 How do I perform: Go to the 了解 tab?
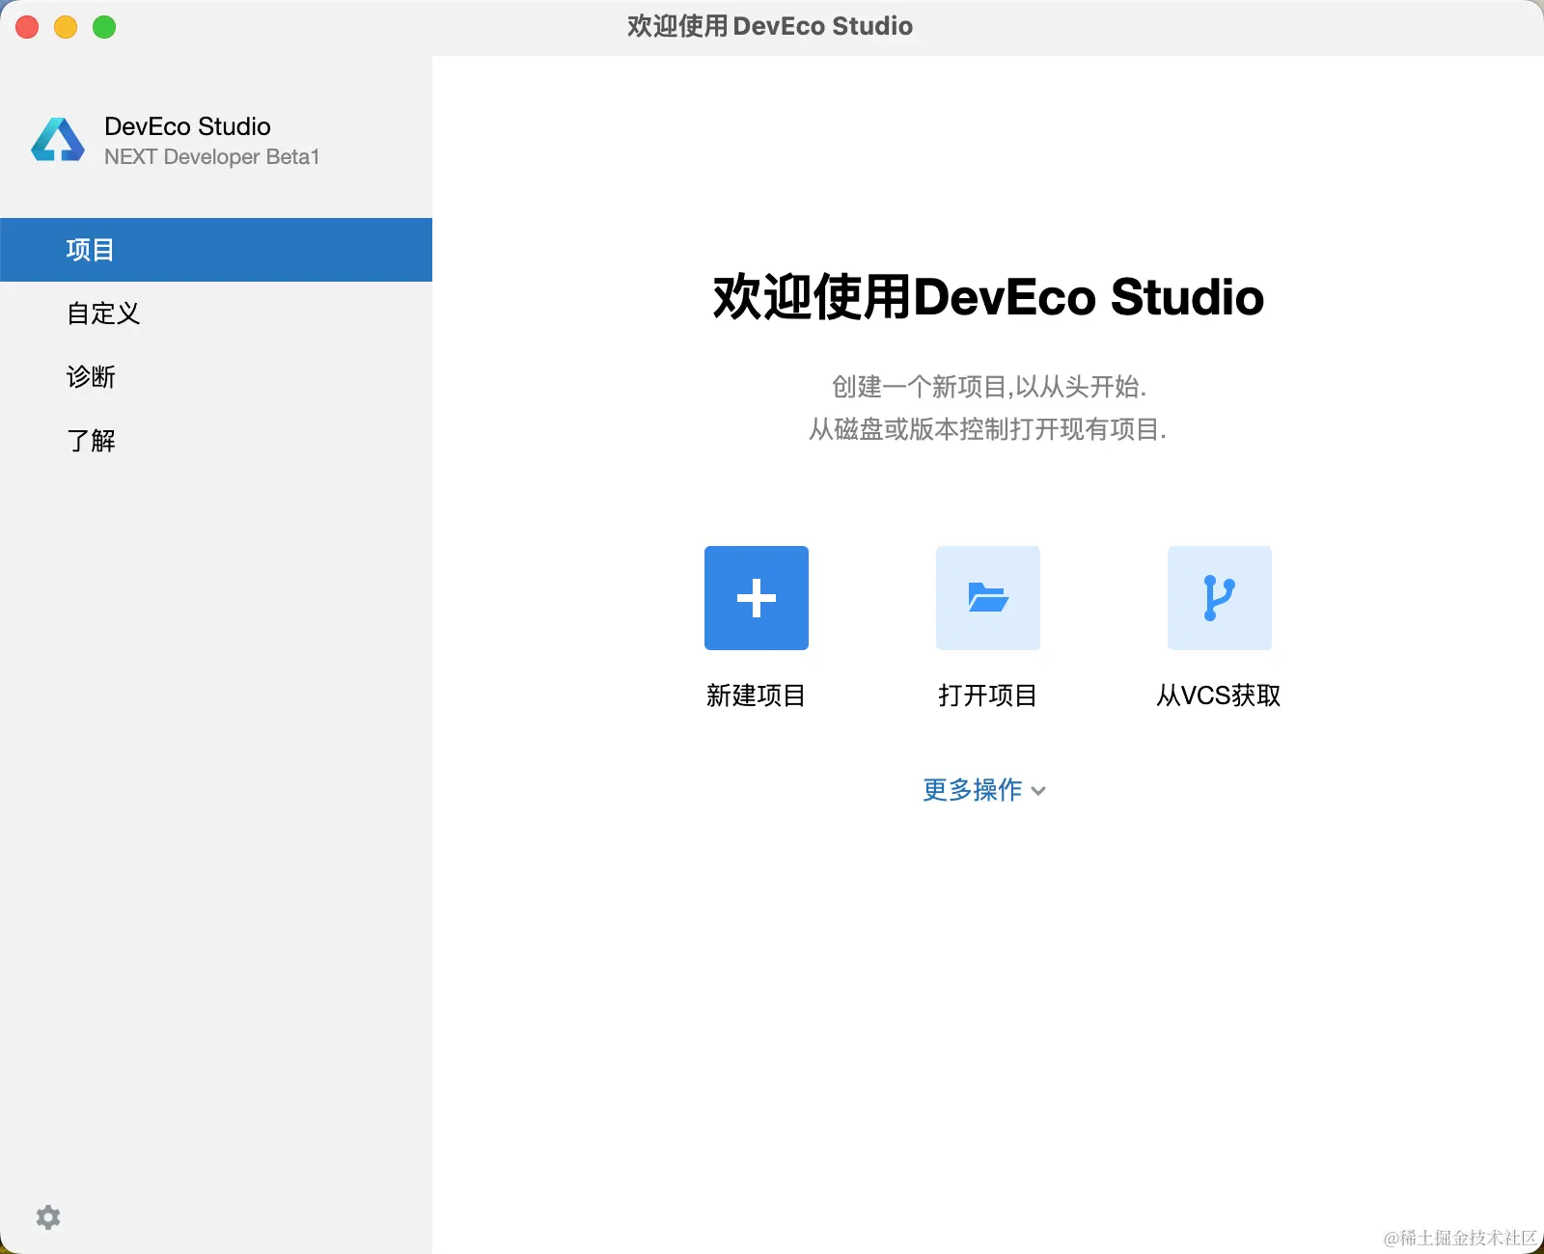[216, 441]
